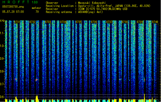161x102 pixels.
Task: Click the 0738 time marker
Action: point(125,22)
